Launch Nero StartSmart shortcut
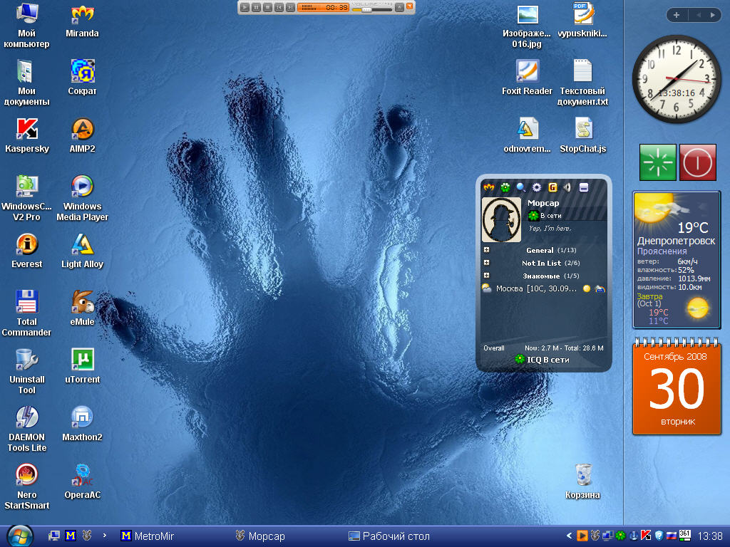The image size is (730, 547). click(x=26, y=487)
